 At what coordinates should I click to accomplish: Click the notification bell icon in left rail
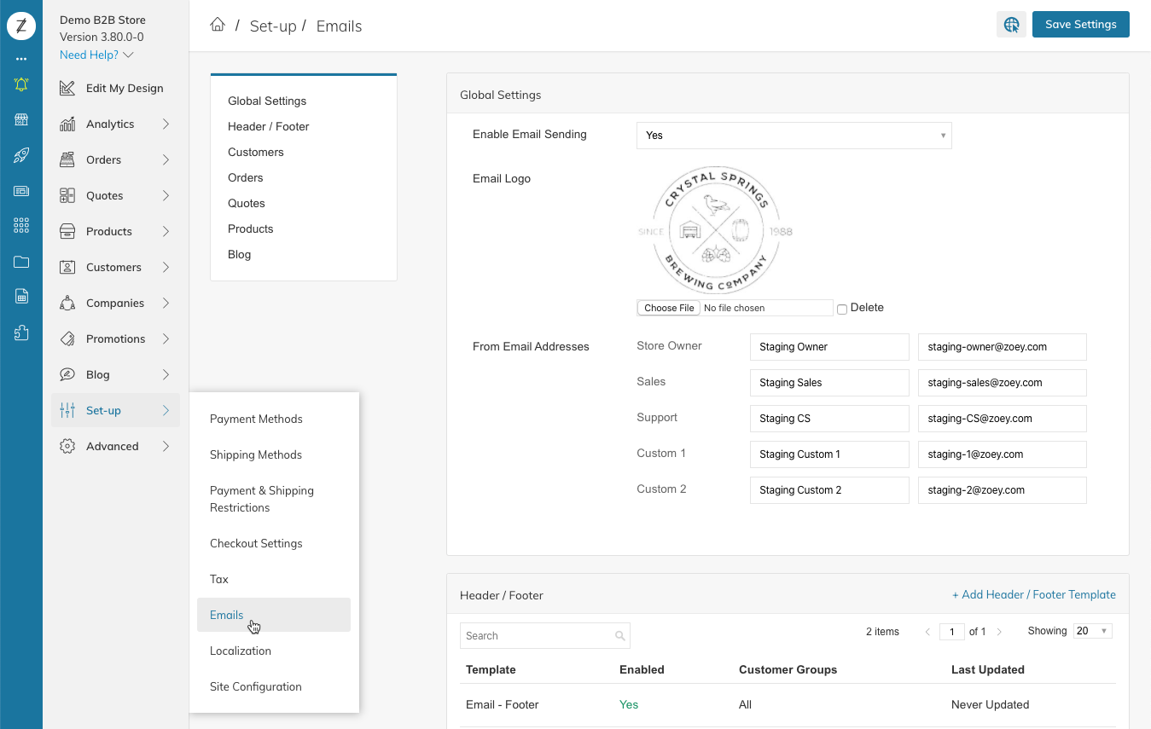[21, 84]
